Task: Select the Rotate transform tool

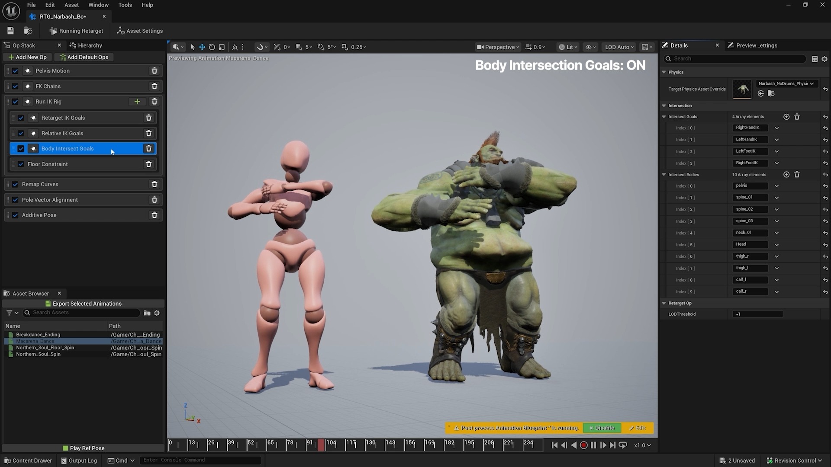Action: tap(212, 47)
